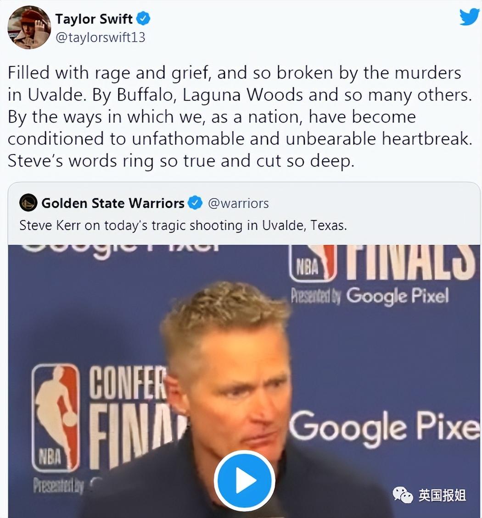The width and height of the screenshot is (482, 518).
Task: Click the NBA Finals logo banner
Action: pyautogui.click(x=382, y=263)
